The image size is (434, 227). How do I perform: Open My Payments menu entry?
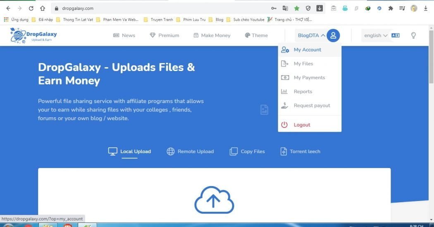310,78
